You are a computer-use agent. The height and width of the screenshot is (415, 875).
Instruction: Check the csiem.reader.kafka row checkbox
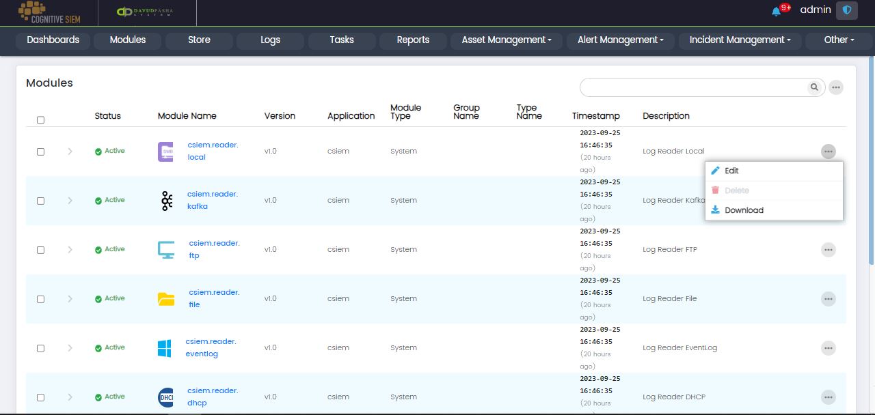point(40,201)
